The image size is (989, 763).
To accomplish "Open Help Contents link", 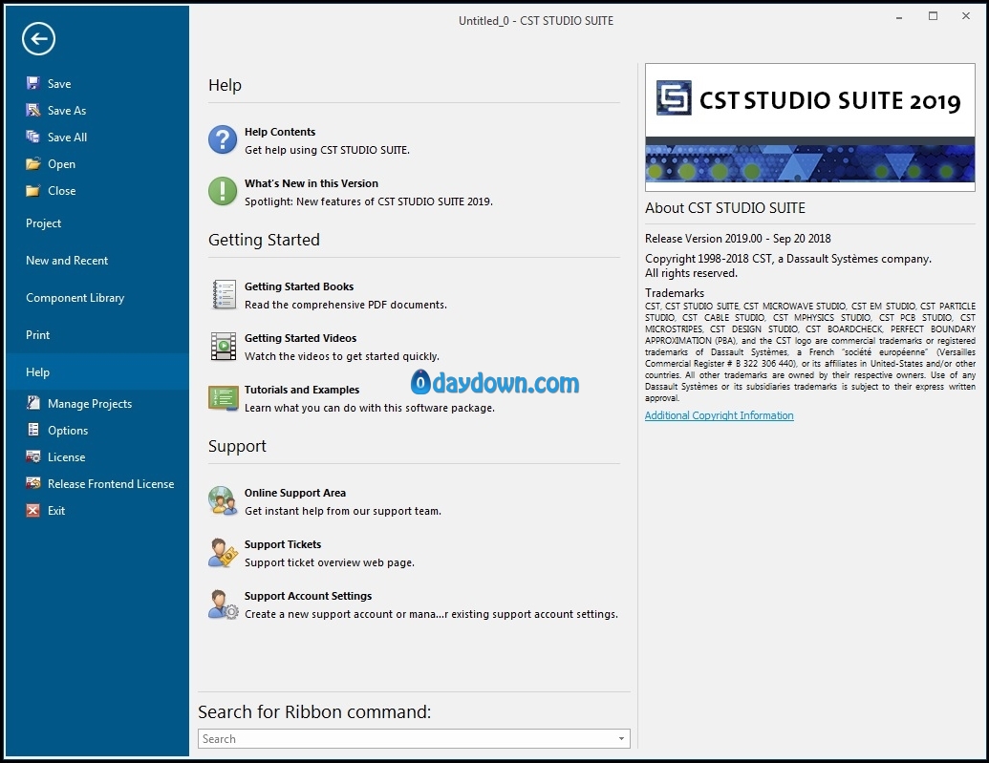I will [280, 132].
